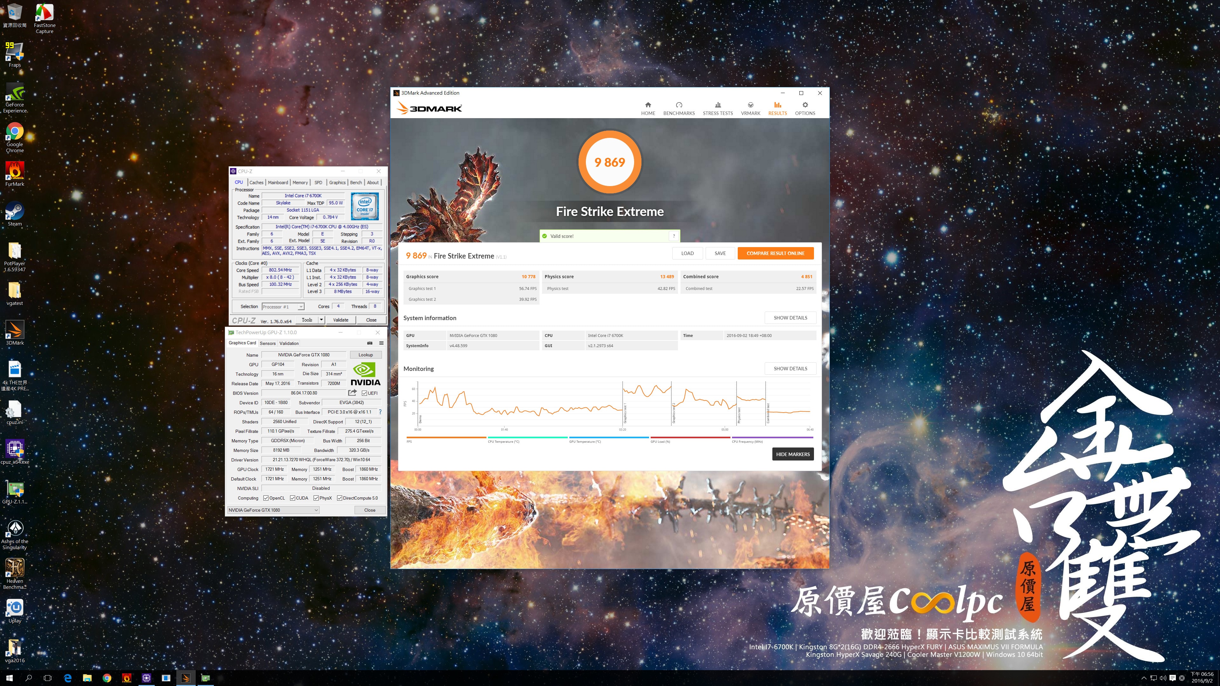Open VRMARK section in 3DMark

(750, 108)
